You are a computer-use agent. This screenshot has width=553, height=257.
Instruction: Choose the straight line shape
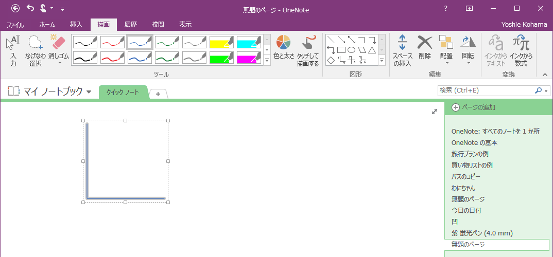point(331,40)
